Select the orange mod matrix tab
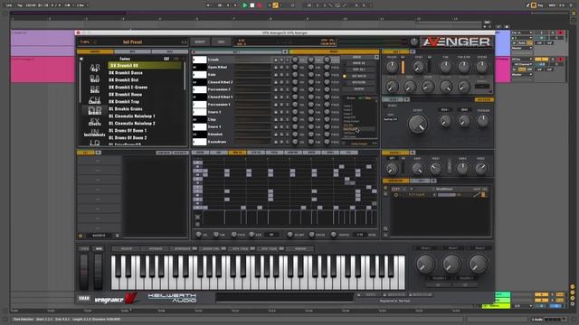Image resolution: width=579 pixels, height=325 pixels. click(x=395, y=181)
